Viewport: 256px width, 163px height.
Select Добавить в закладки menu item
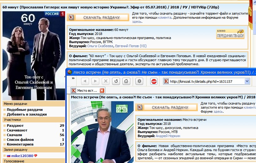tap(27, 114)
